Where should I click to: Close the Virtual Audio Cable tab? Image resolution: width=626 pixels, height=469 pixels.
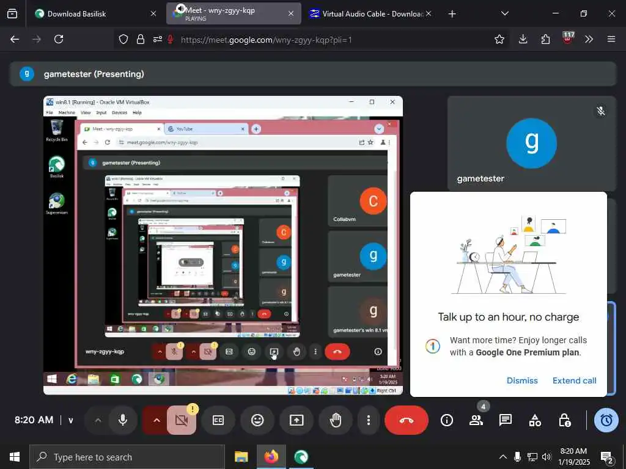pos(429,14)
